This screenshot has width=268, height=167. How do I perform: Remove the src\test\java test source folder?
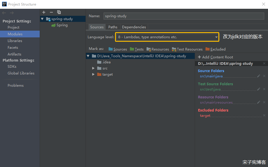264,89
